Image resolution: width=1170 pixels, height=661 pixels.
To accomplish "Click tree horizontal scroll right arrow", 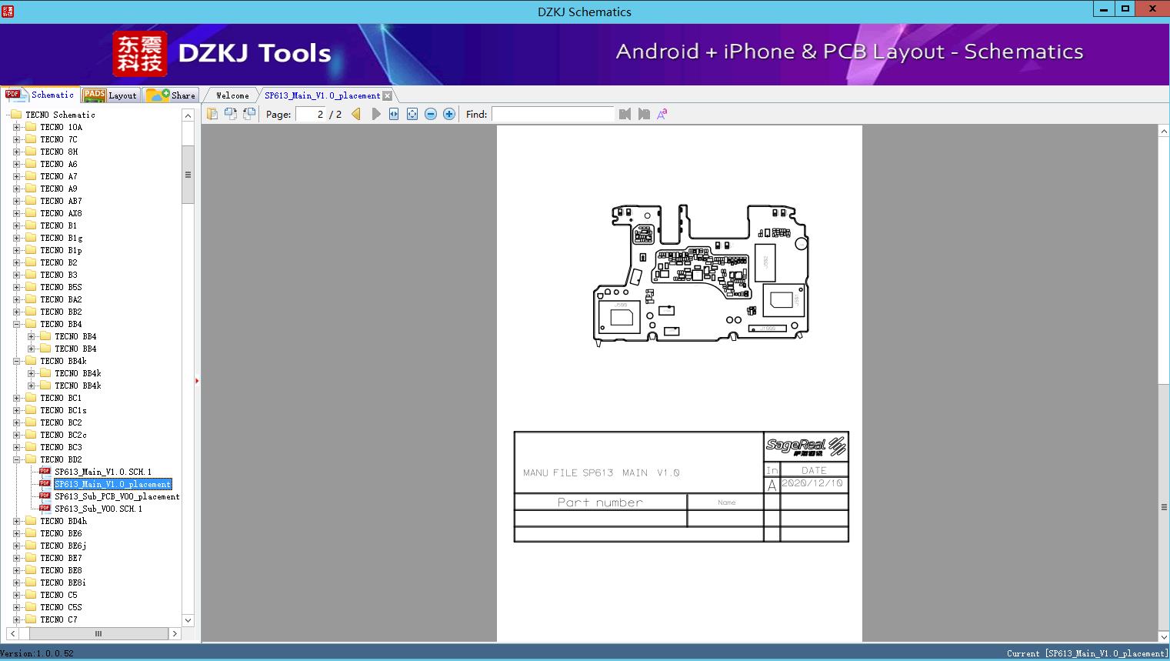I will [x=175, y=633].
